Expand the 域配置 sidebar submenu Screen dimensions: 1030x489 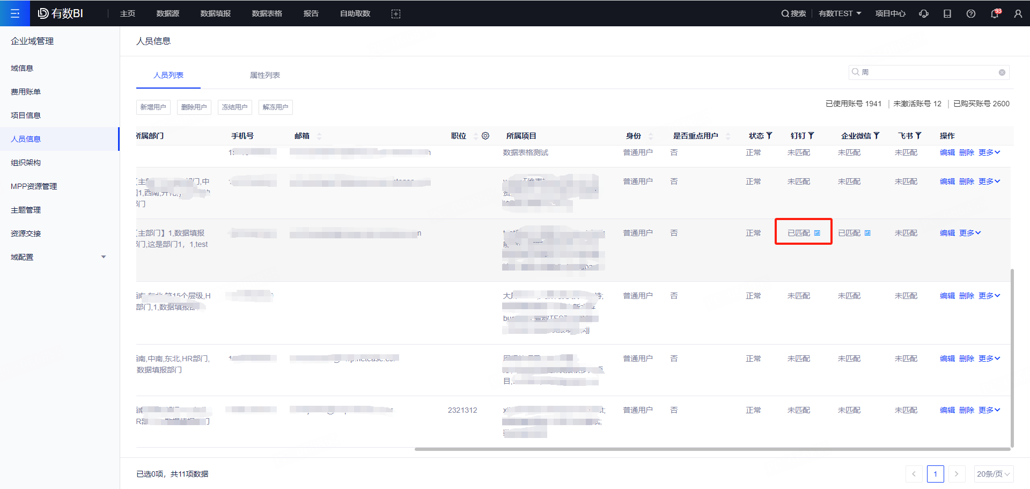[104, 257]
